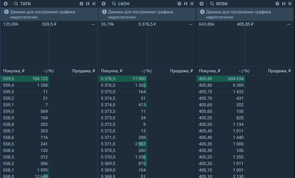Screen dimensions: 295x178
Task: Select LKOH bid row 5 372,5
Action: click(x=123, y=124)
